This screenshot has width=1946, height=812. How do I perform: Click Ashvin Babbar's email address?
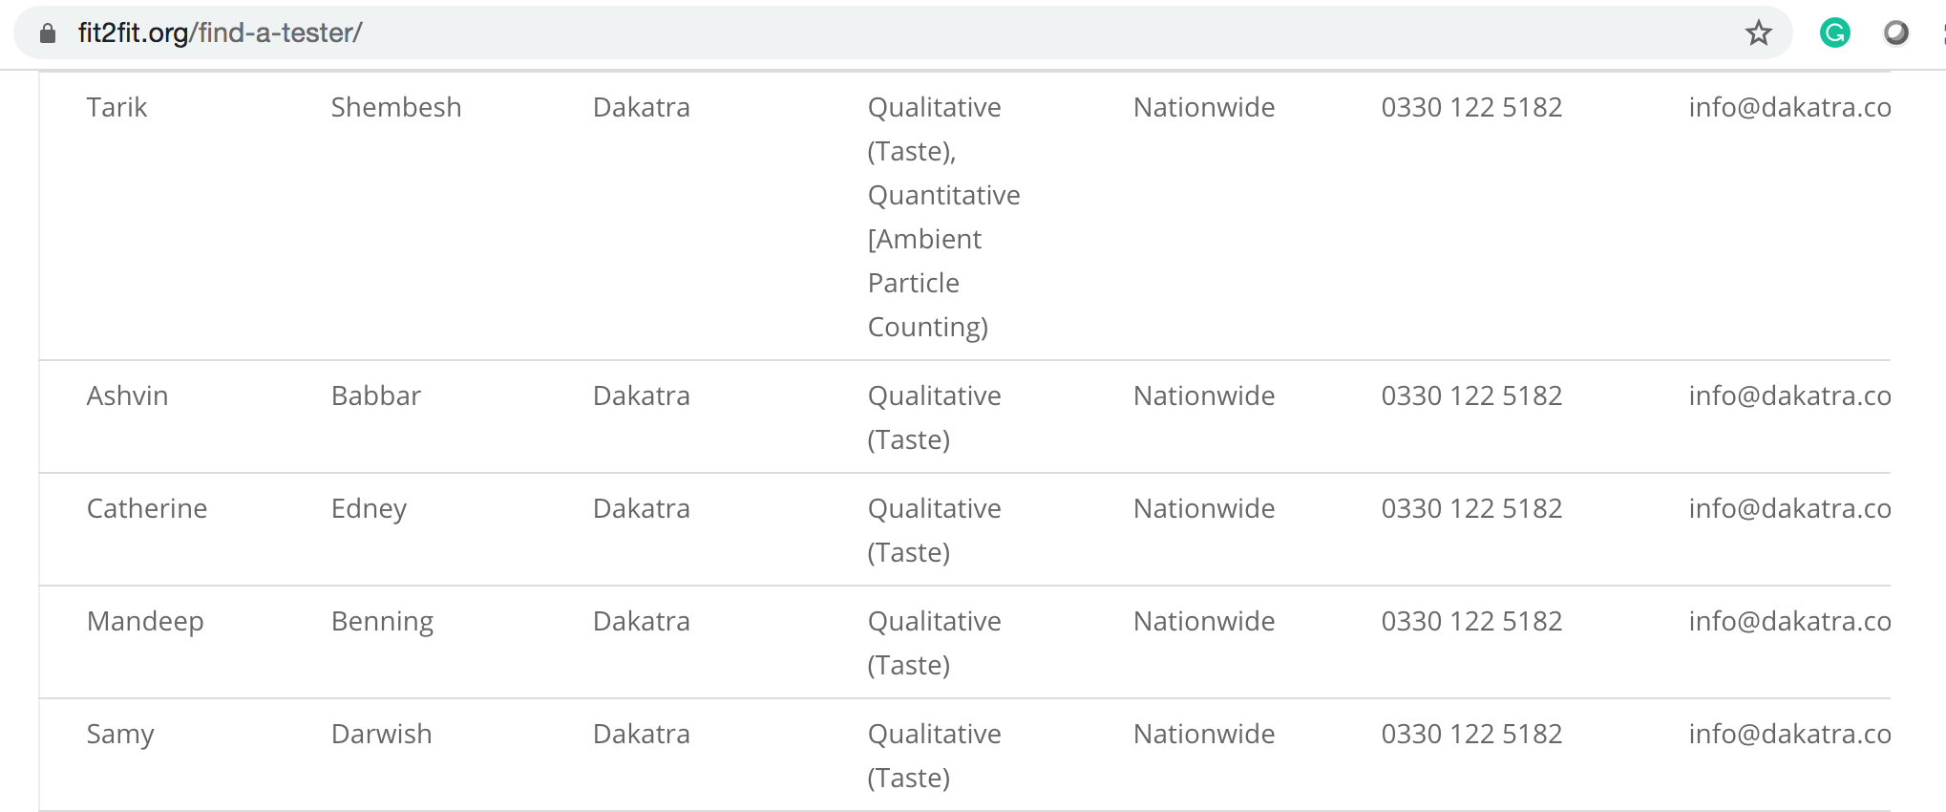click(1789, 395)
